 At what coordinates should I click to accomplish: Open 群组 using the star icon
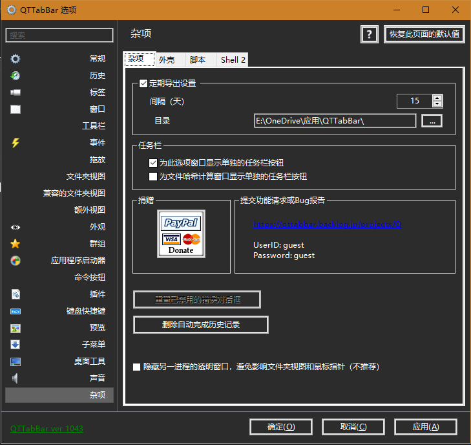pyautogui.click(x=16, y=244)
